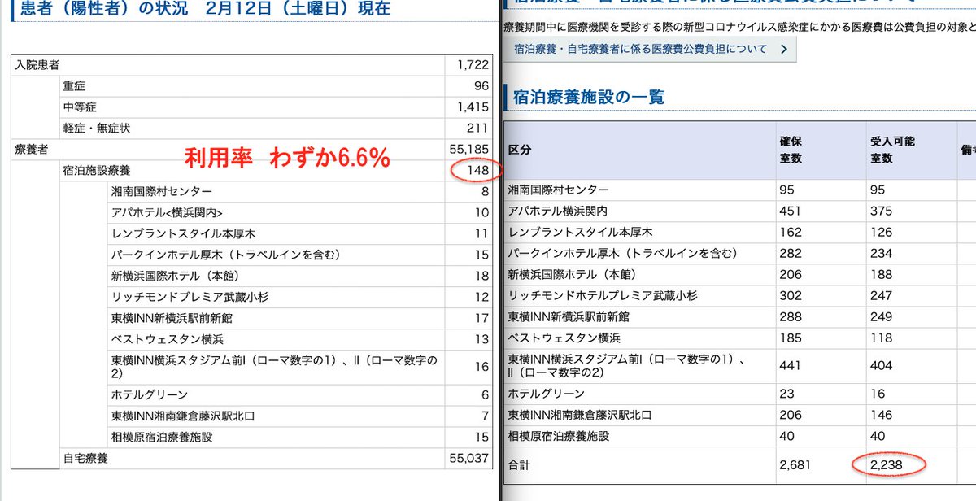This screenshot has width=976, height=501.
Task: Click the 受入可能室数 value 249 for 東横INN新横浜駅前新館
Action: (881, 316)
